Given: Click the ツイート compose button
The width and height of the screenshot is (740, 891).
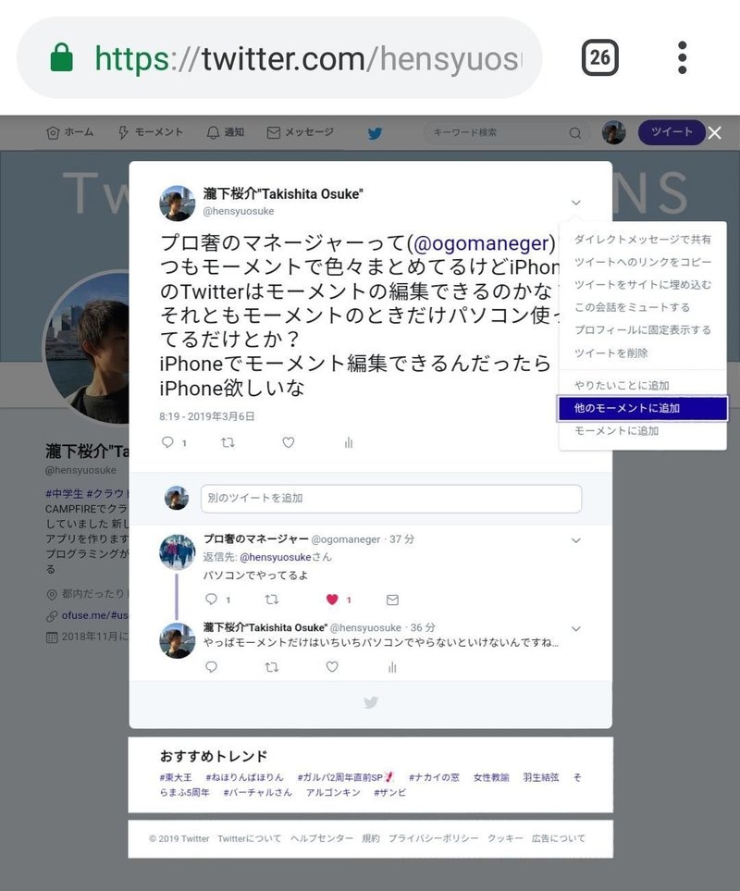Looking at the screenshot, I should click(x=672, y=131).
